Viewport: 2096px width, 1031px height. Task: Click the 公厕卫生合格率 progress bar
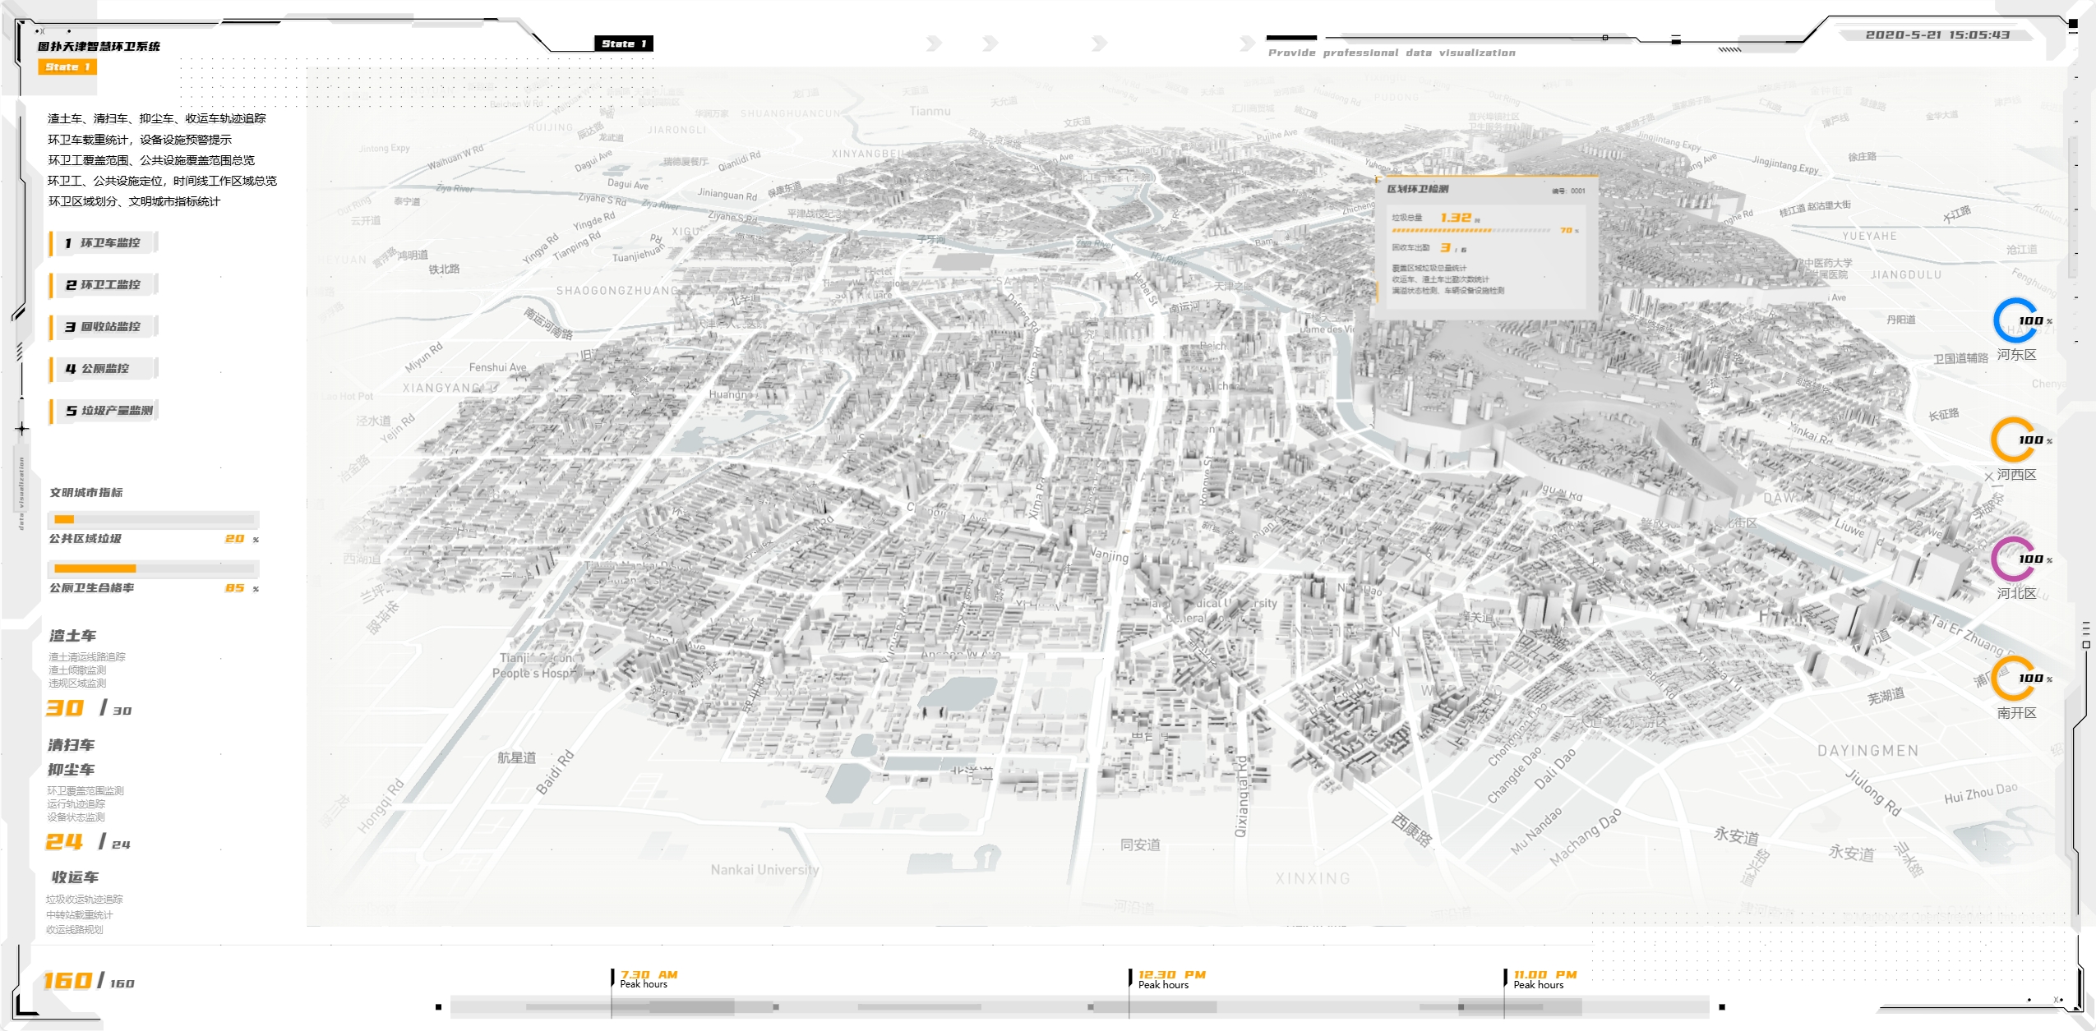point(154,568)
